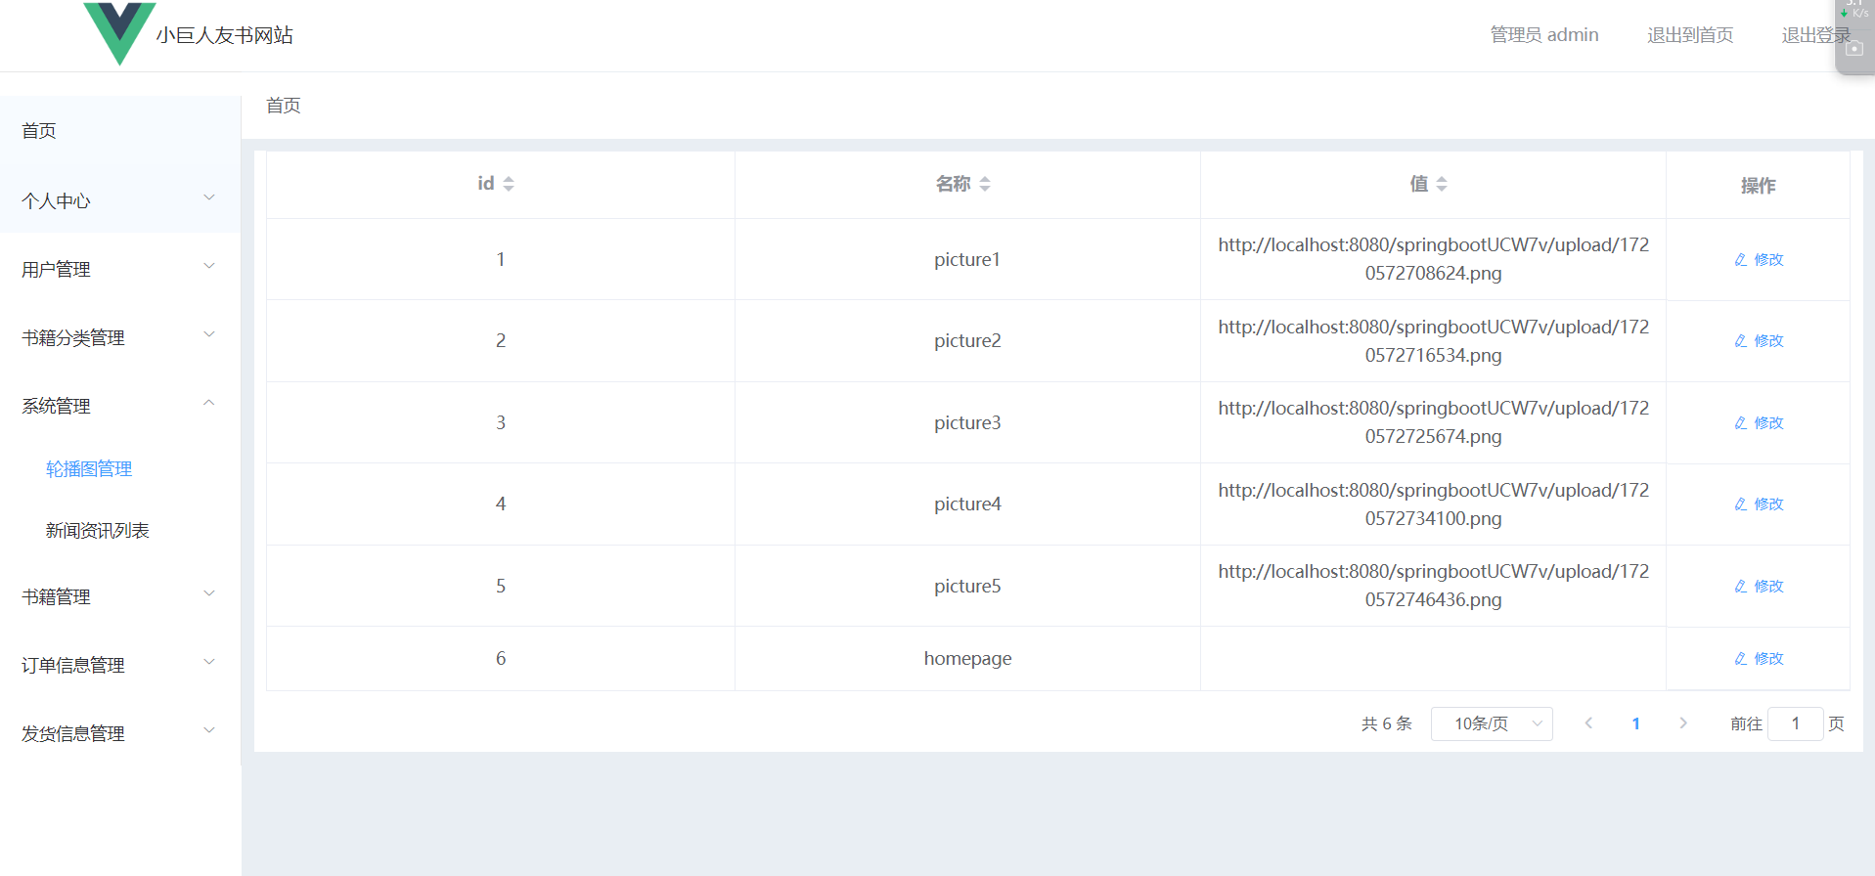1875x876 pixels.
Task: Open 首页 in the sidebar
Action: point(120,130)
